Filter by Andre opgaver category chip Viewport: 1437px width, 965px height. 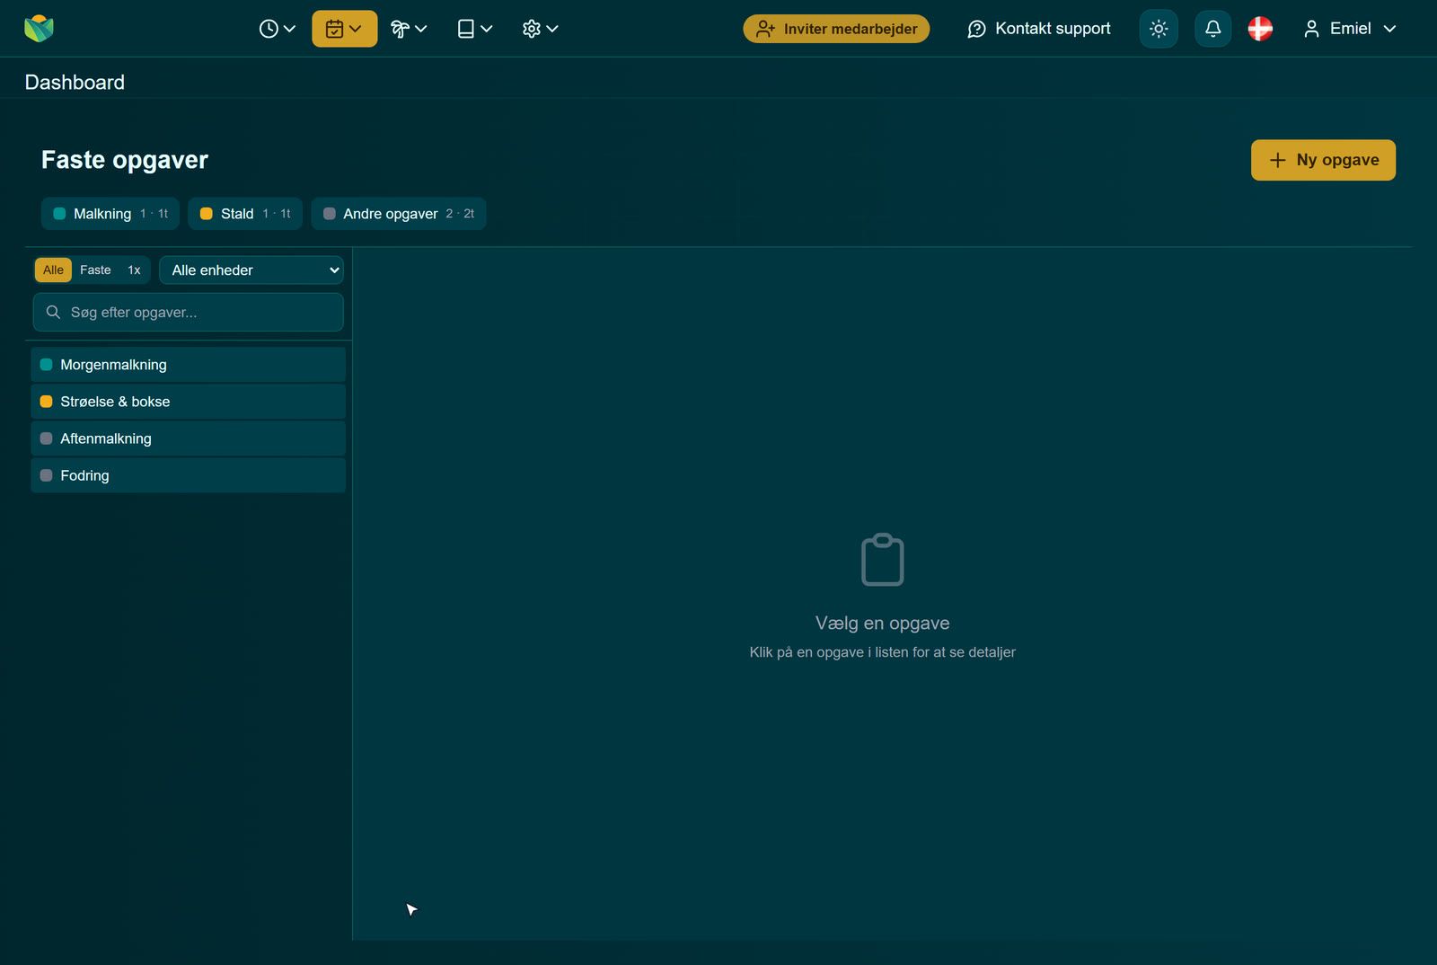coord(399,214)
